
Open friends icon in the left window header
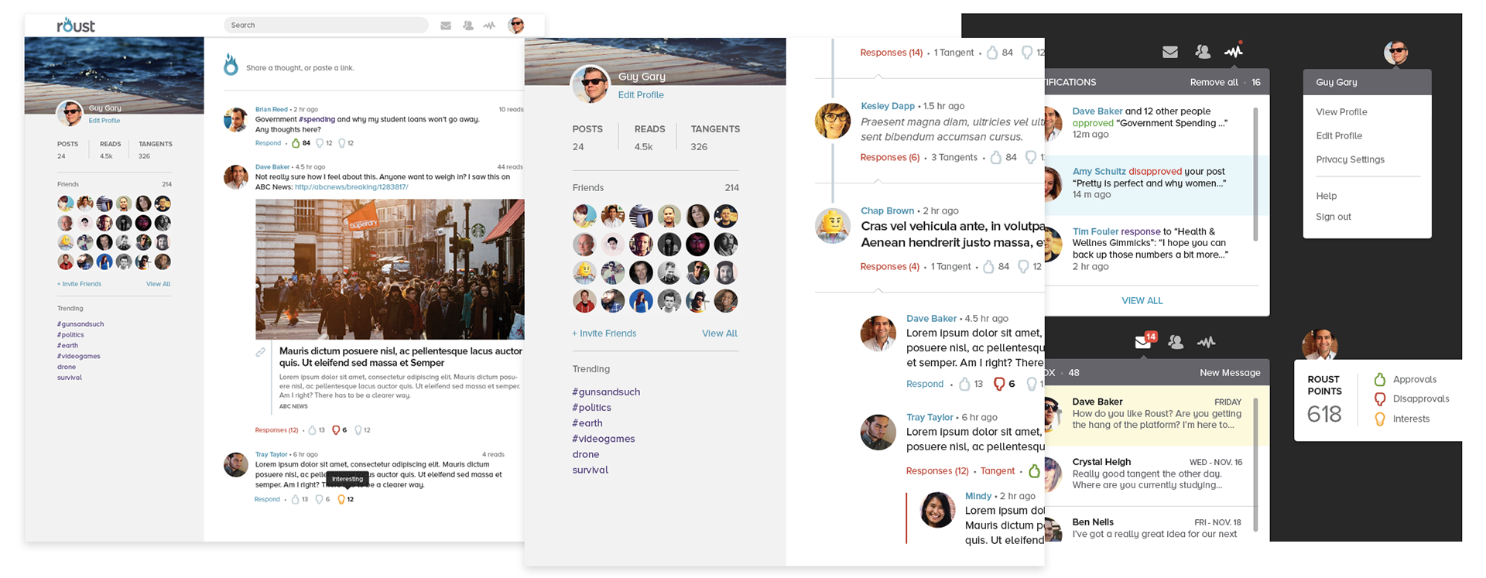(468, 26)
